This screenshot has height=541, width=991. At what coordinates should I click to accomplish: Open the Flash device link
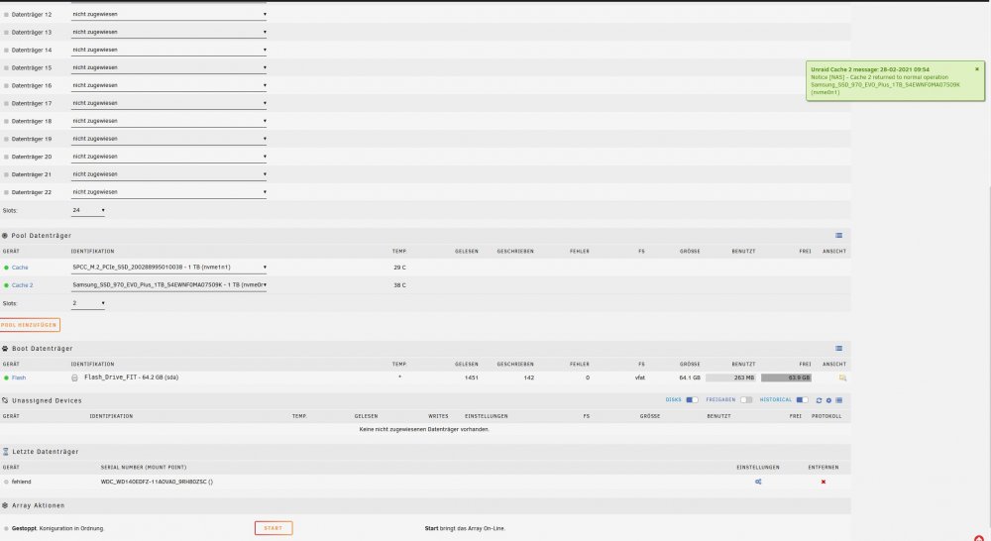[x=19, y=378]
